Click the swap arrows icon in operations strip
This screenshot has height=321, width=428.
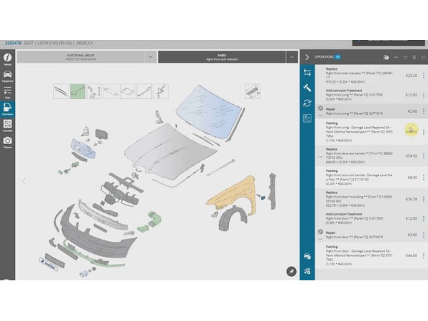[307, 72]
